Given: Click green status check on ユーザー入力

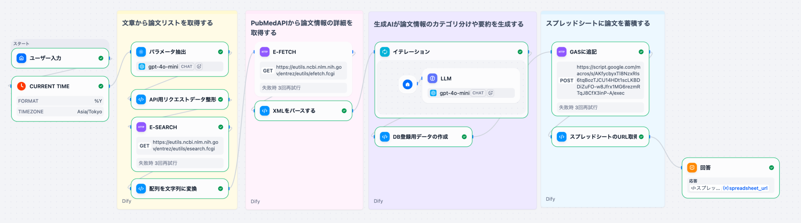Looking at the screenshot, I should click(x=101, y=58).
